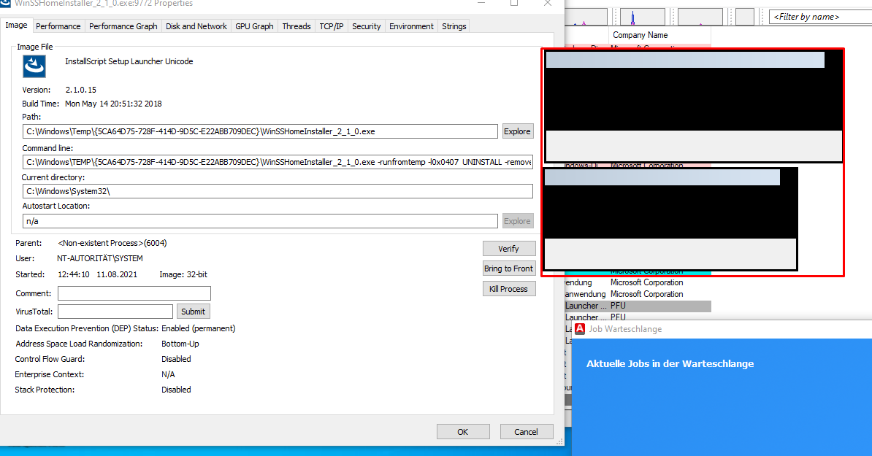The height and width of the screenshot is (456, 872).
Task: Click the InstallScript Setup Launcher Unicode description
Action: tap(129, 62)
